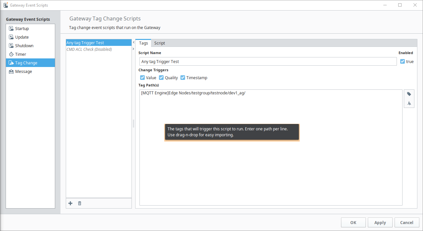The width and height of the screenshot is (423, 231).
Task: Uncheck the Value change trigger
Action: coord(142,78)
